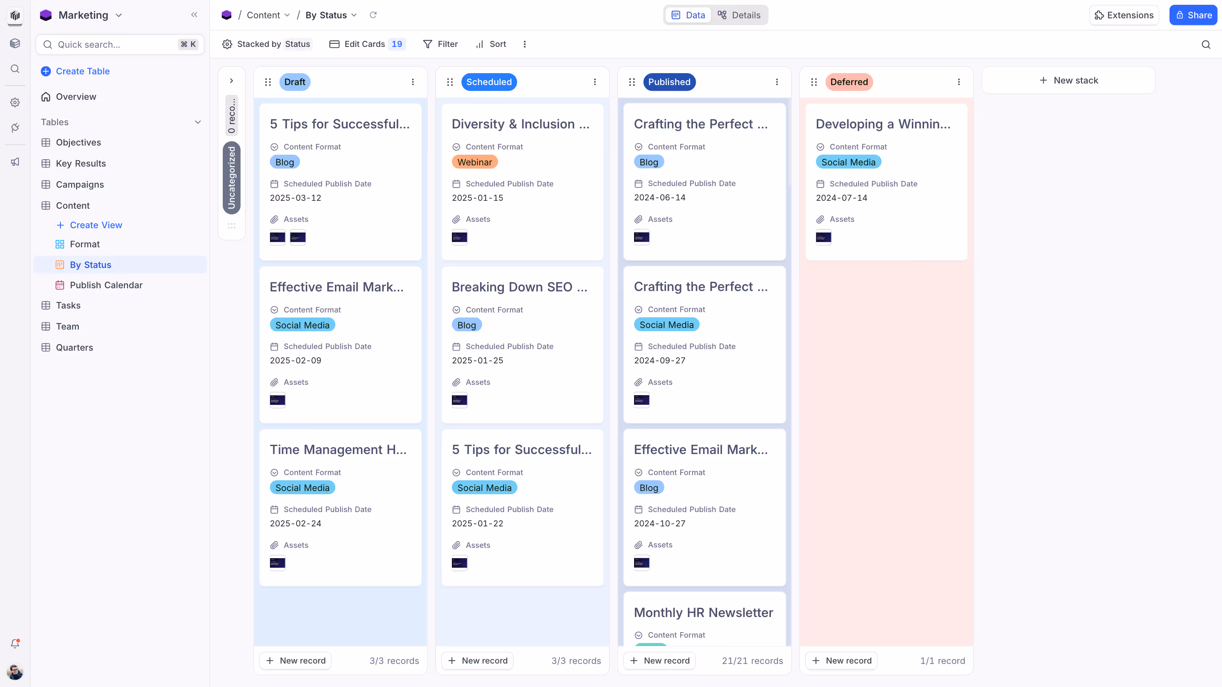Open the integrations plug icon in left rail
This screenshot has width=1222, height=687.
[15, 128]
